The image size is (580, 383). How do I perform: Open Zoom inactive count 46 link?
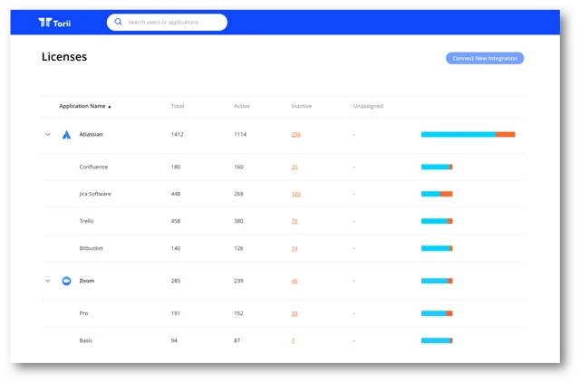coord(295,281)
